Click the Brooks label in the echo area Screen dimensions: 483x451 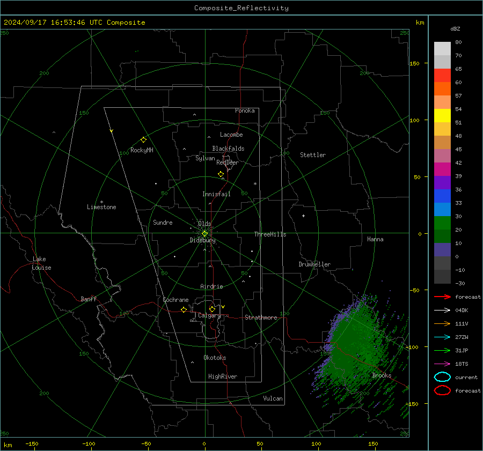pos(382,375)
